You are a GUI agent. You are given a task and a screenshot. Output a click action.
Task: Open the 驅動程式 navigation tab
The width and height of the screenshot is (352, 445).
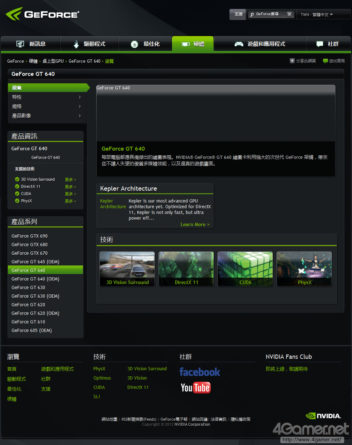click(x=89, y=44)
